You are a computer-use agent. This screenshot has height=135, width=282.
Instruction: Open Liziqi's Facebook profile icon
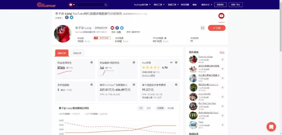[117, 28]
